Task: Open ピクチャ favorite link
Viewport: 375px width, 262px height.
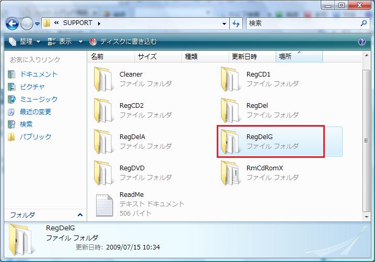Action: tap(32, 86)
